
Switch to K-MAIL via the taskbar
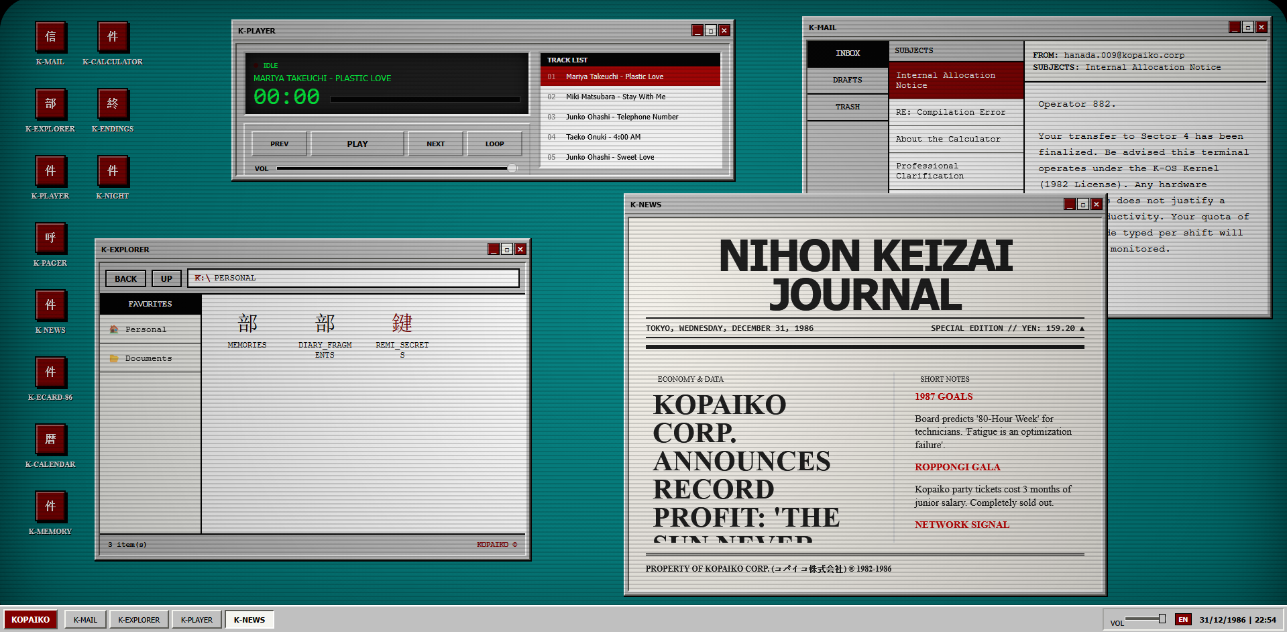pyautogui.click(x=85, y=619)
